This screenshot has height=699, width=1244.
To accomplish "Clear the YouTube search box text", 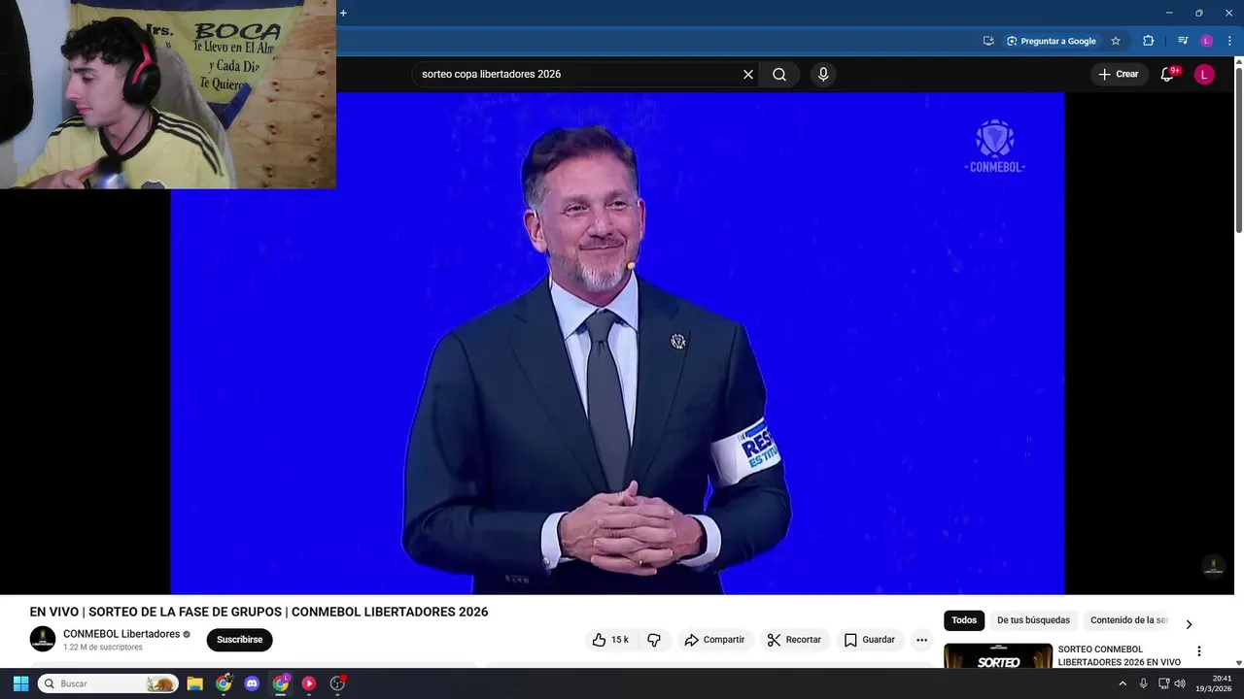I will (x=748, y=74).
